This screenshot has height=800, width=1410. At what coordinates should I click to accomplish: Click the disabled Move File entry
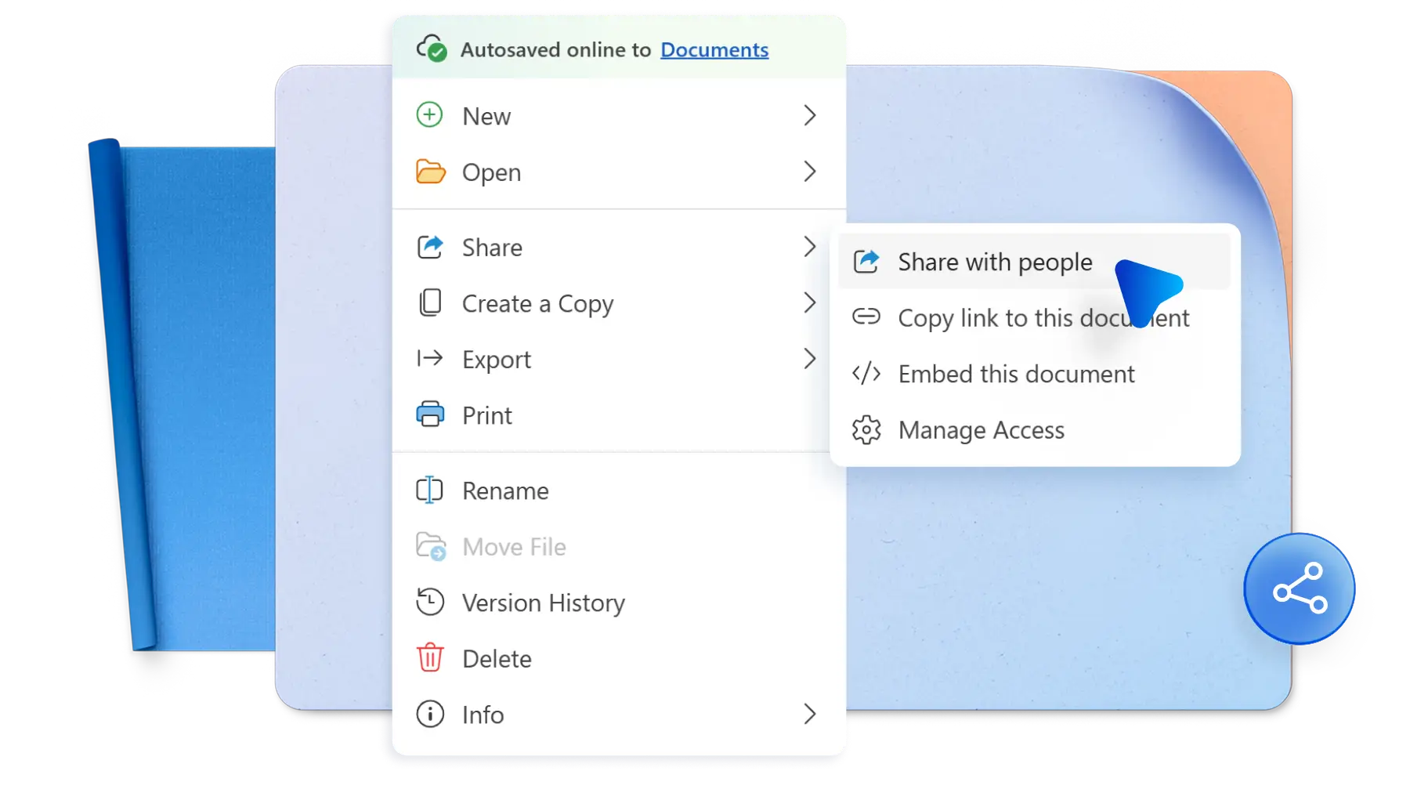(x=515, y=546)
